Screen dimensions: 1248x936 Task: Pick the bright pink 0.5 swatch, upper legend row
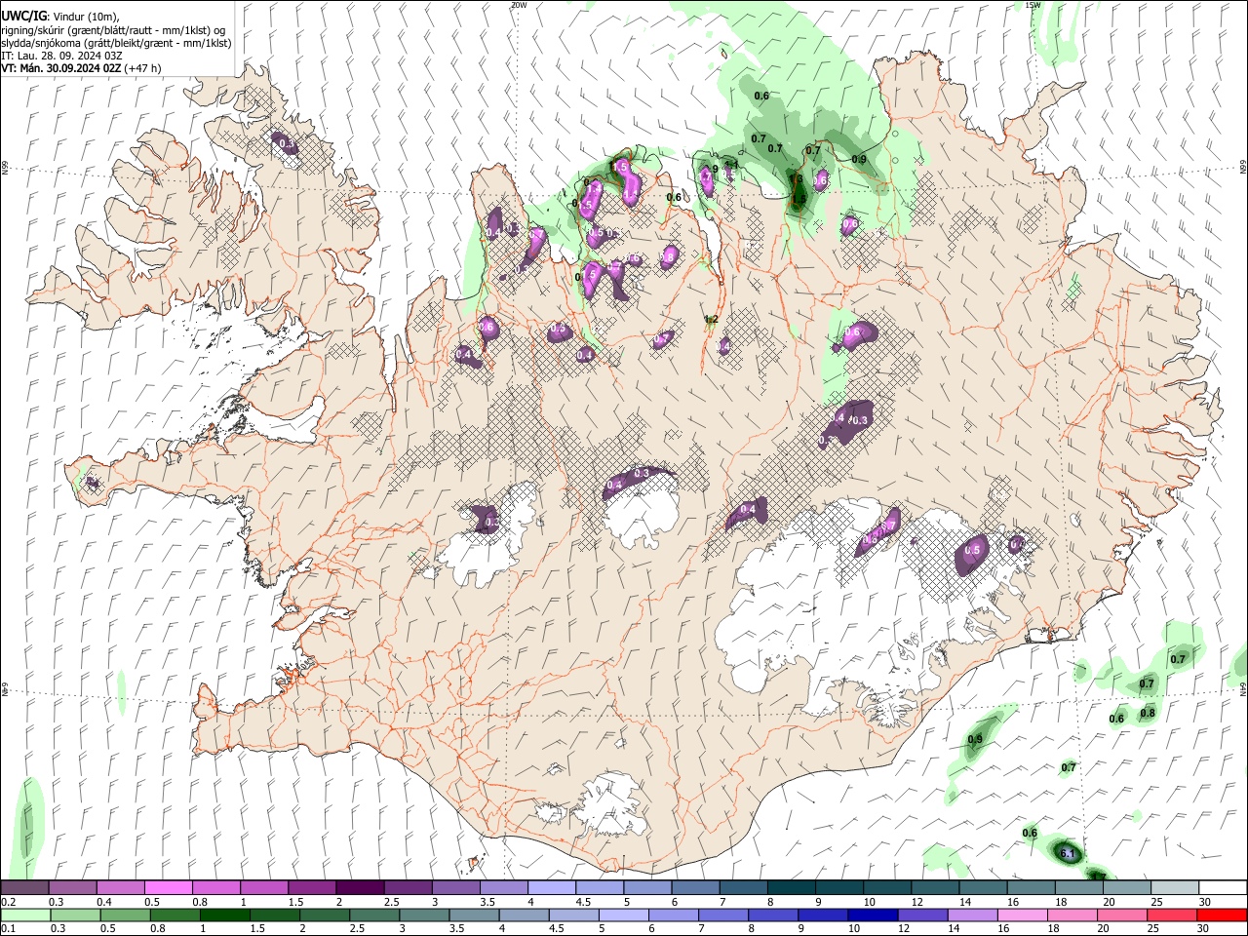pyautogui.click(x=168, y=888)
